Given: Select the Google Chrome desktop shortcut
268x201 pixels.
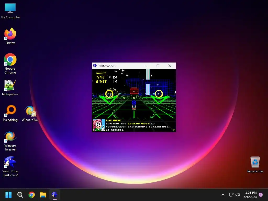Looking at the screenshot, I should [10, 64].
